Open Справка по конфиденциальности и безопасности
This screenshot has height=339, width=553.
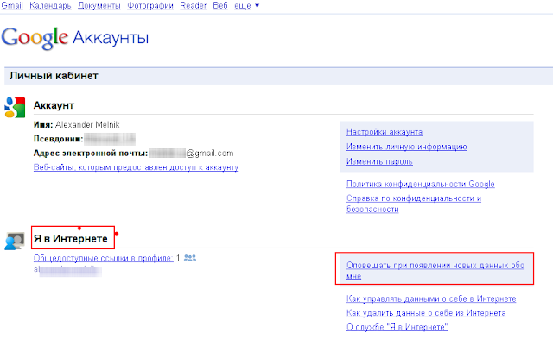click(x=414, y=204)
